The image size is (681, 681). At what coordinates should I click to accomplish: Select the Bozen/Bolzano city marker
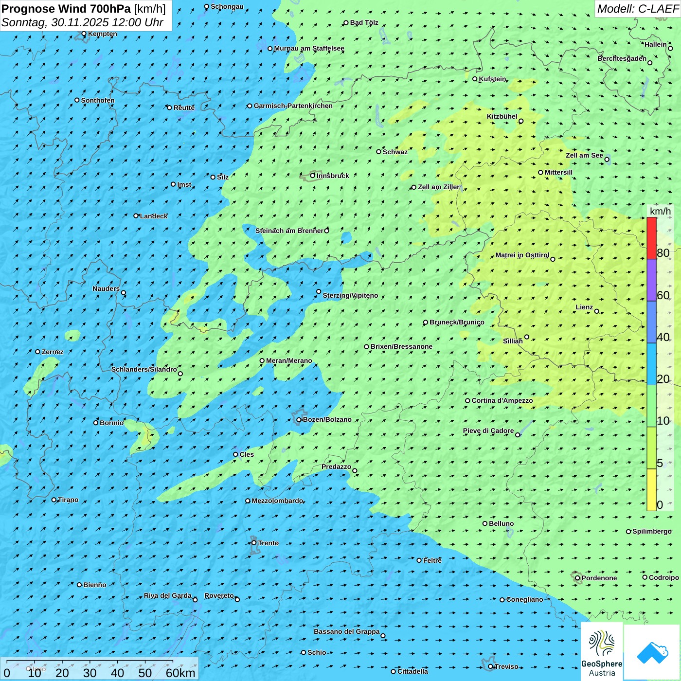pyautogui.click(x=299, y=420)
